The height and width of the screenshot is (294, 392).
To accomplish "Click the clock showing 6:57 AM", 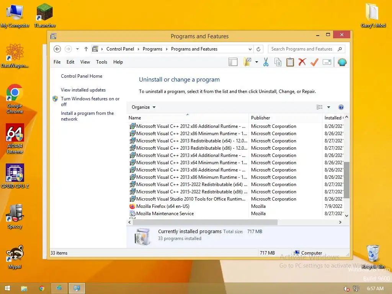I will pos(375,289).
